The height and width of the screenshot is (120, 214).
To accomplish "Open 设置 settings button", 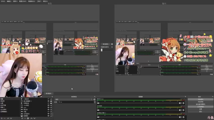I will click(x=200, y=109).
